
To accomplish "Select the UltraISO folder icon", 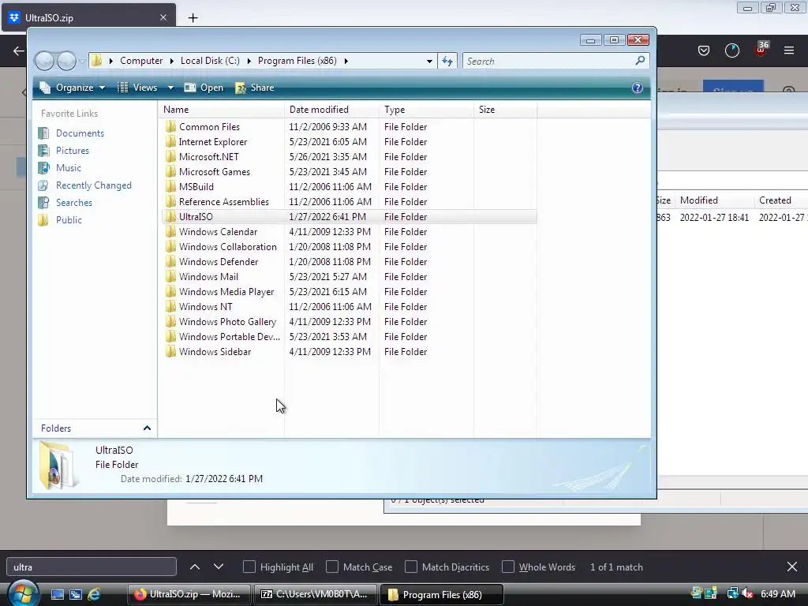I will [170, 217].
